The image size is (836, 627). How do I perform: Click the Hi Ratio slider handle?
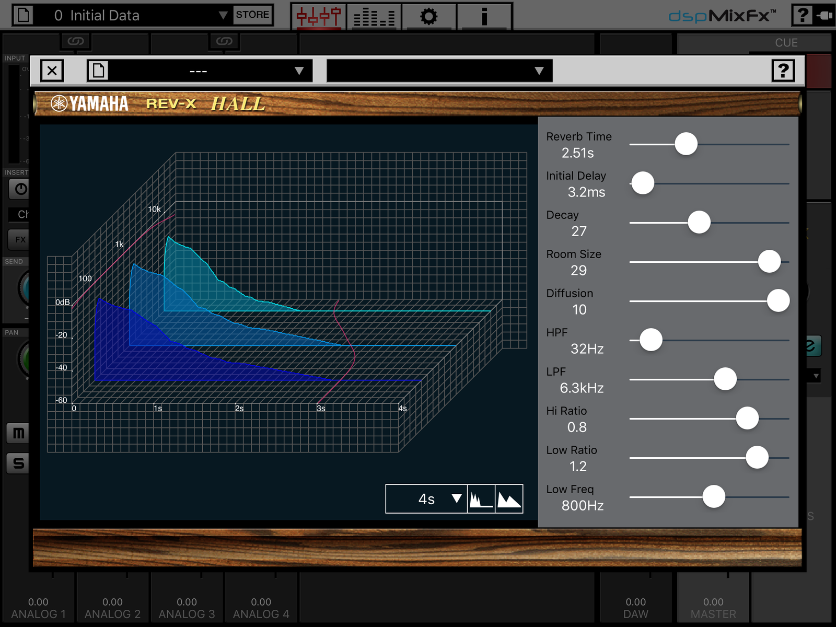coord(747,419)
